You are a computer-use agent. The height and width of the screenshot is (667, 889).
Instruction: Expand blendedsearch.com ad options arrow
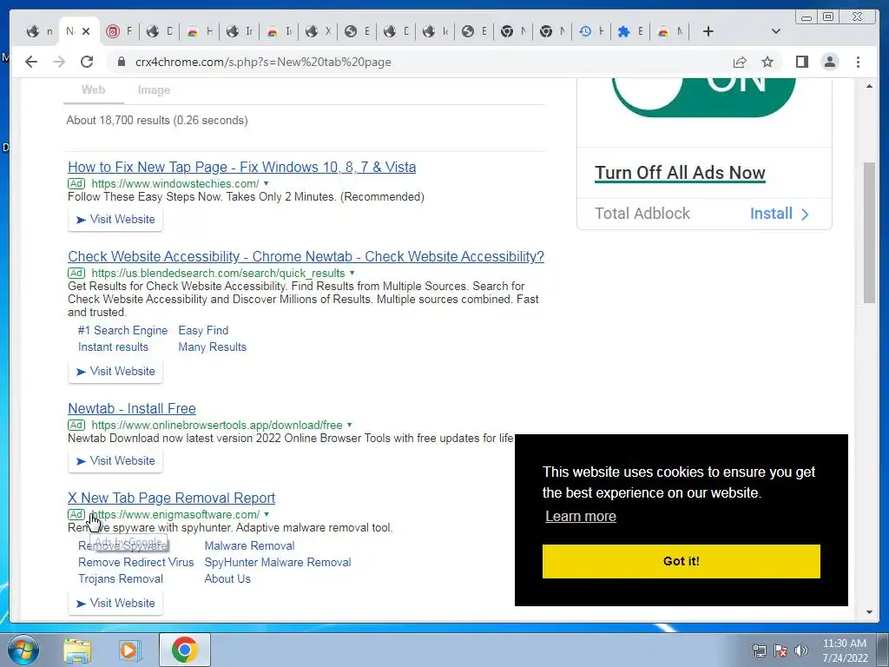point(352,273)
